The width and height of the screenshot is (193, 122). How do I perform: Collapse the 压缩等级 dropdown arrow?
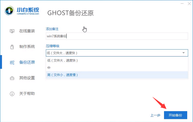pyautogui.click(x=183, y=53)
